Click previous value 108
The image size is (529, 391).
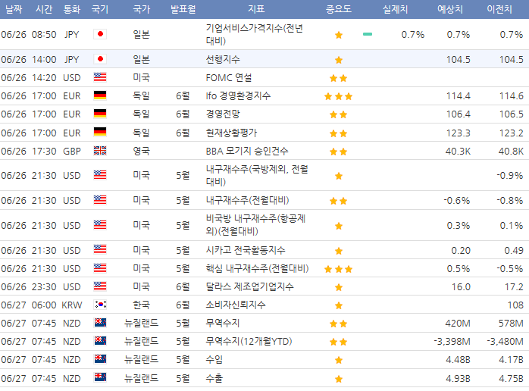pos(515,305)
